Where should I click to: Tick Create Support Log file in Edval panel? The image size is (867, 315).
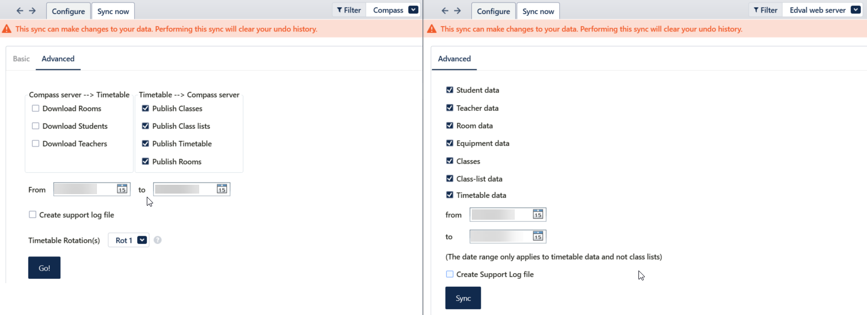(x=450, y=274)
